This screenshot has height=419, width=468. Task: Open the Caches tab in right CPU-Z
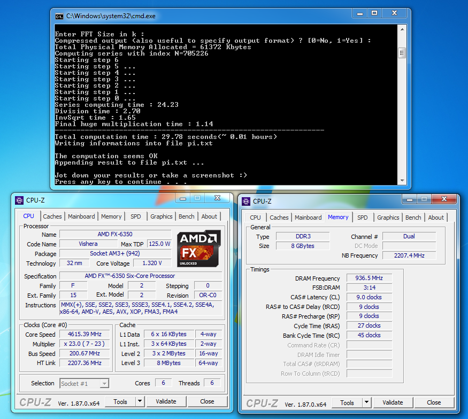[x=279, y=218]
